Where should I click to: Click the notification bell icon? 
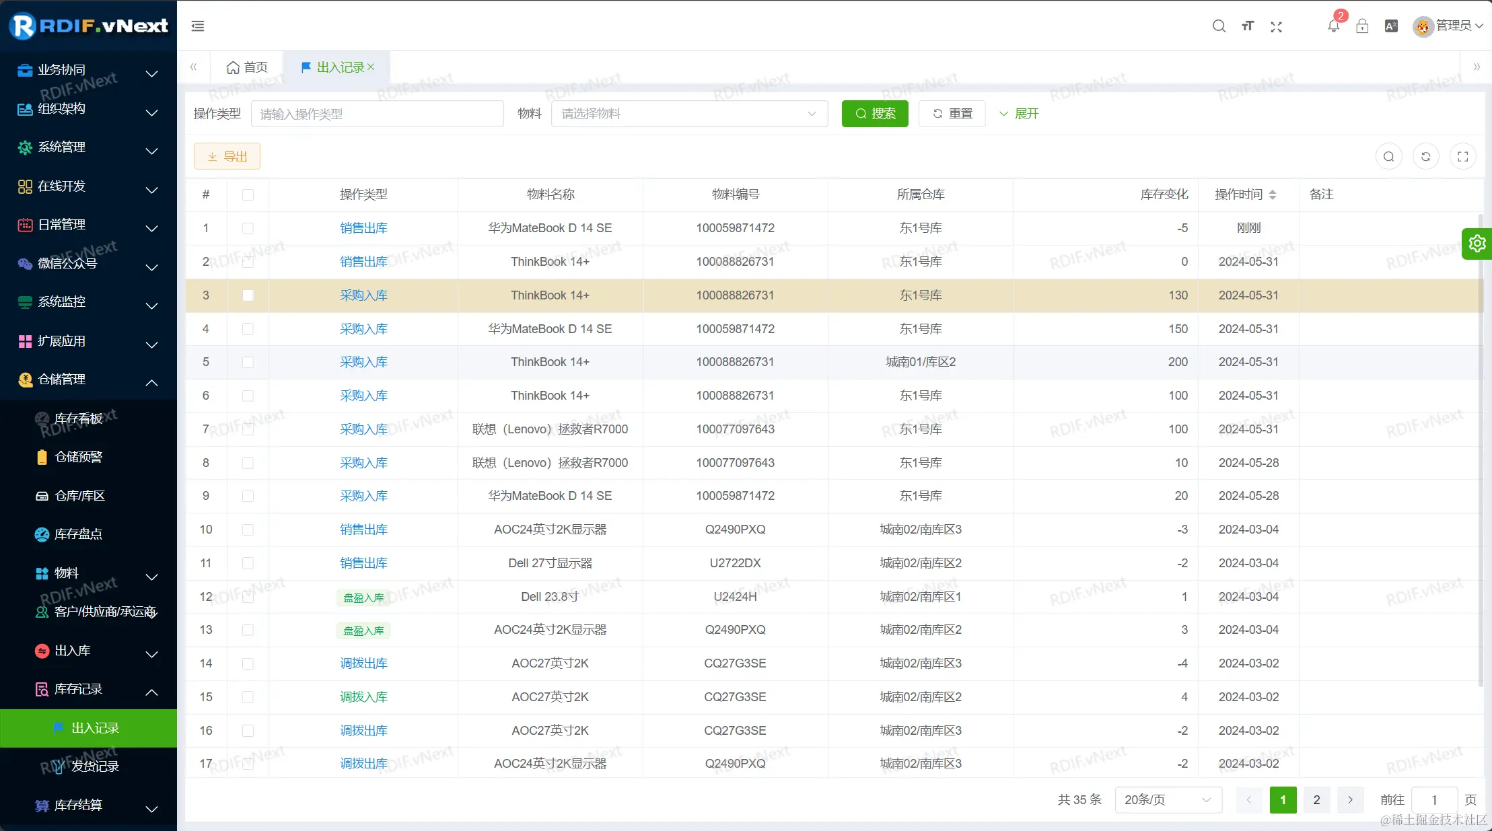[1333, 26]
